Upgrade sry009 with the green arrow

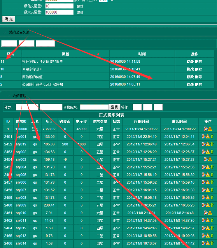[x=212, y=205]
